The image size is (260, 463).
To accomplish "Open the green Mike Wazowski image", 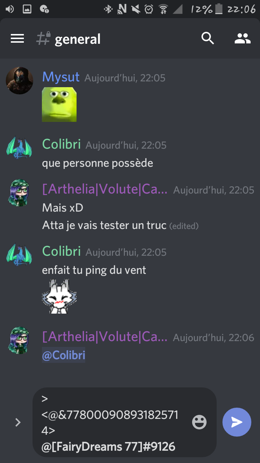I will [59, 105].
